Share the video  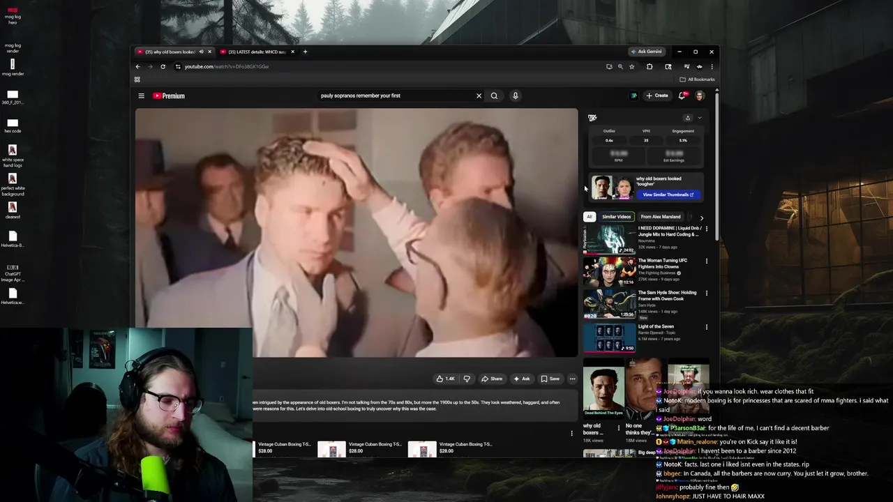(x=491, y=379)
